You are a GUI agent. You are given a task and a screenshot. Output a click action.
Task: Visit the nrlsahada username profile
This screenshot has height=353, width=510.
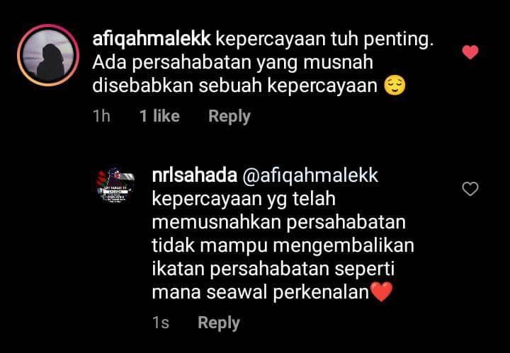pos(195,175)
